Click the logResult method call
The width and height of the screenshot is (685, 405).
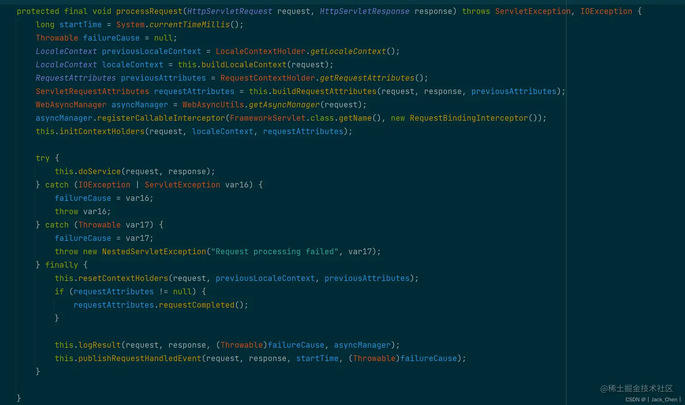coord(100,345)
